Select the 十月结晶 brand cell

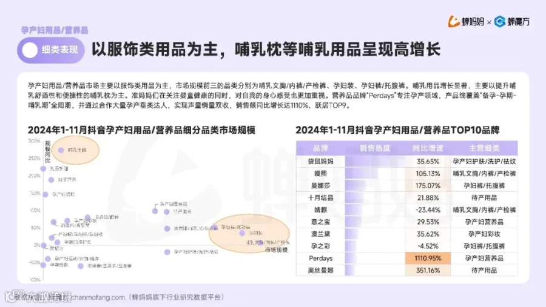[x=320, y=198]
